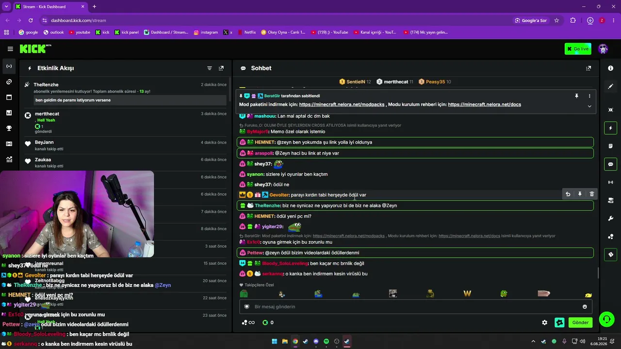The height and width of the screenshot is (349, 621).
Task: Pop out the Sohbet chat panel
Action: coord(588,68)
